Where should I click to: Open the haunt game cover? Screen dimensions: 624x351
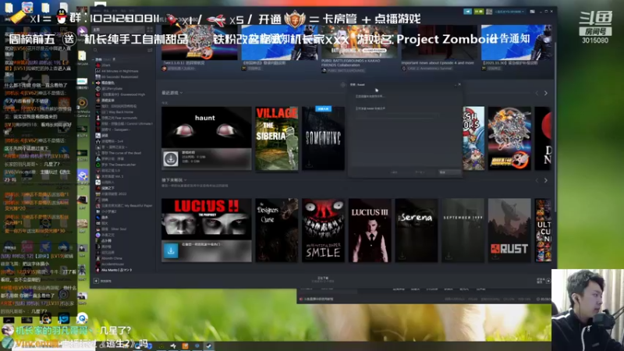coord(206,127)
